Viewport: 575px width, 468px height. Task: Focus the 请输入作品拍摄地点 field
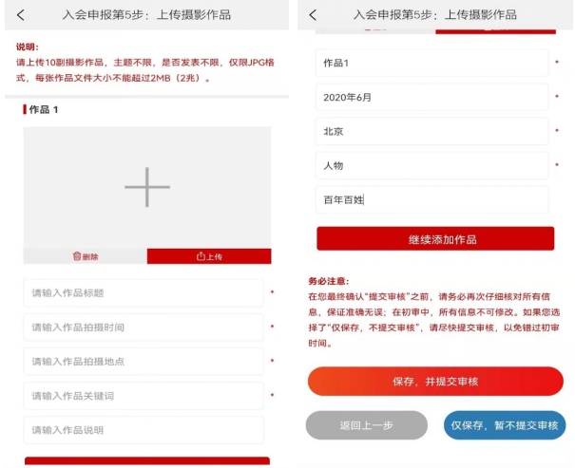click(144, 362)
